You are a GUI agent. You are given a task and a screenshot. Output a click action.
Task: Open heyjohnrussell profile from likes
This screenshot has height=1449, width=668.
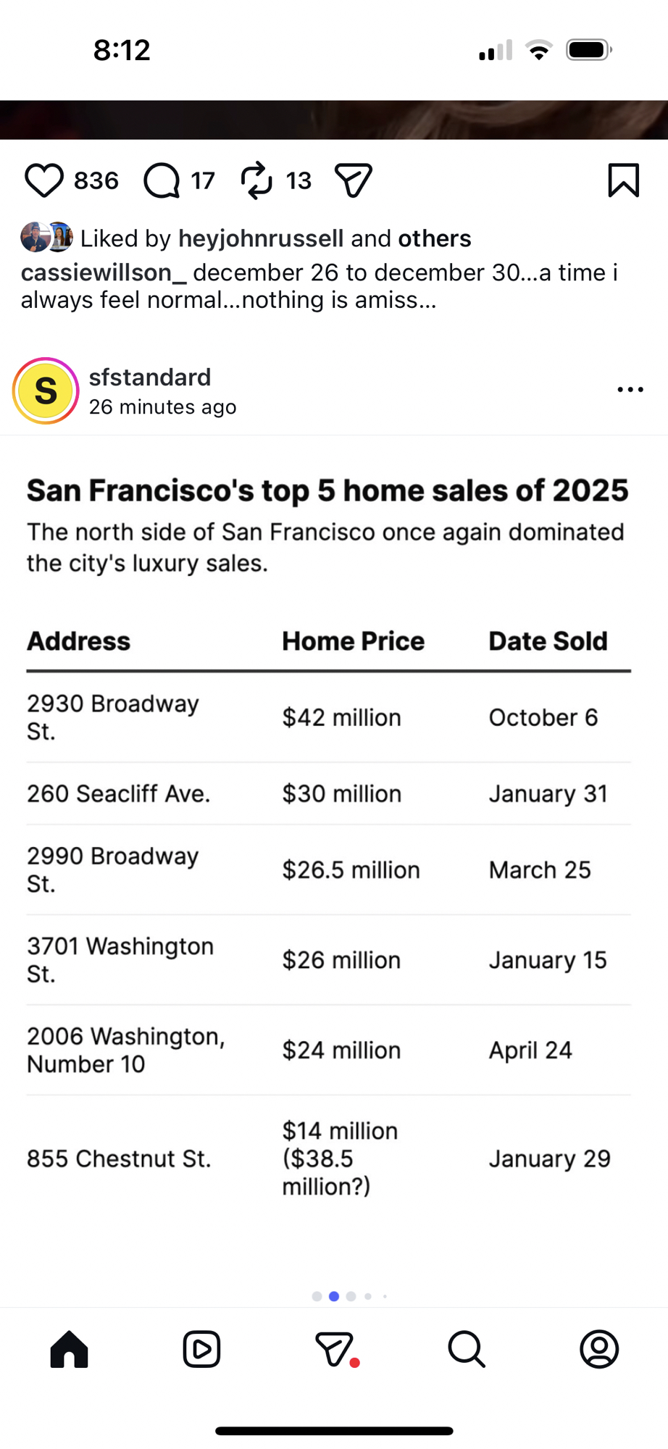(x=261, y=238)
